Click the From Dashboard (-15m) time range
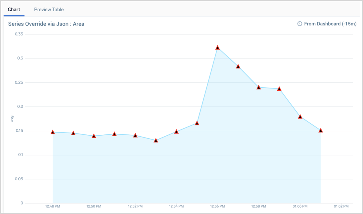This screenshot has height=214, width=363. [330, 24]
